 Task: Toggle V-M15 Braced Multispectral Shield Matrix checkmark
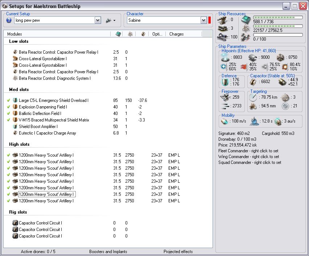[x=8, y=120]
